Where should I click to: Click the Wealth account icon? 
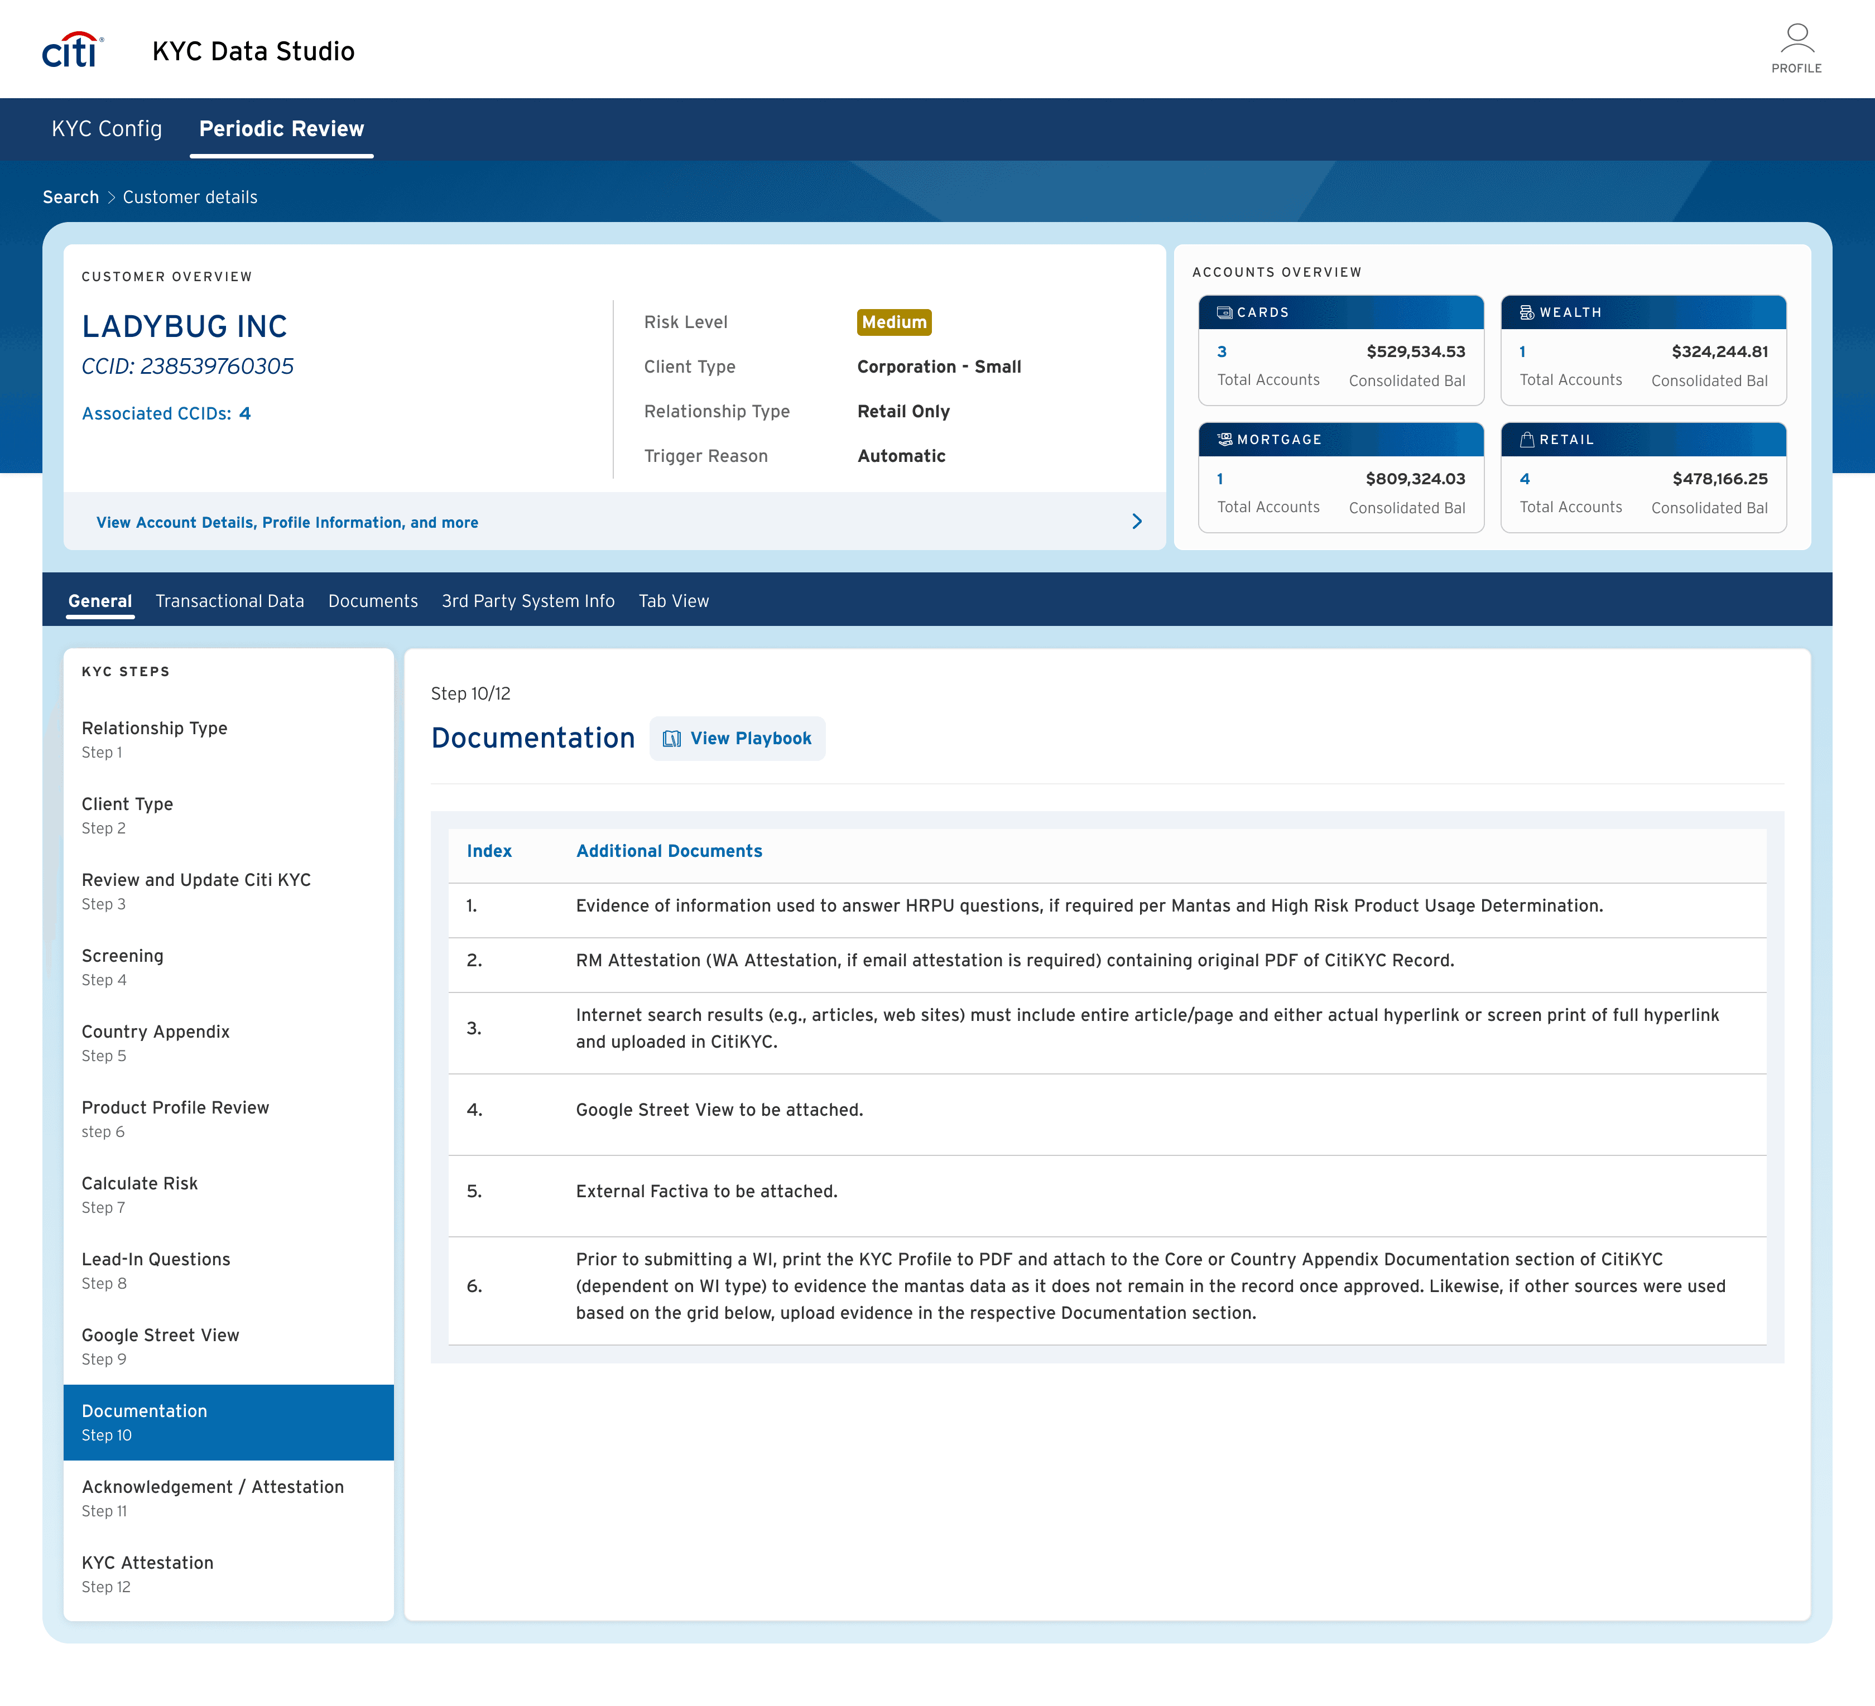(x=1526, y=312)
